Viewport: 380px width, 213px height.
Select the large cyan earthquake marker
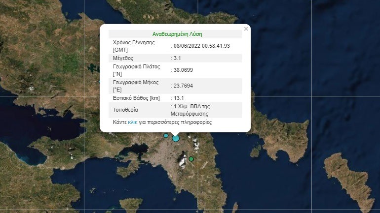[x=176, y=138]
